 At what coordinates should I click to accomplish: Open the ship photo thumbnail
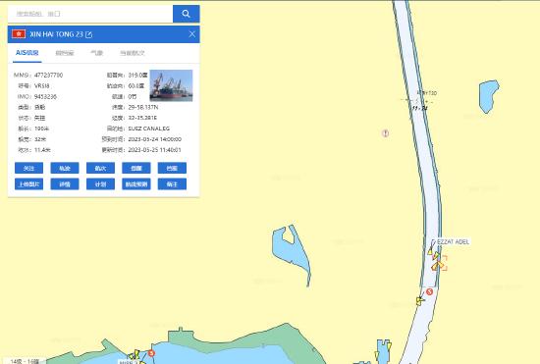[x=171, y=85]
